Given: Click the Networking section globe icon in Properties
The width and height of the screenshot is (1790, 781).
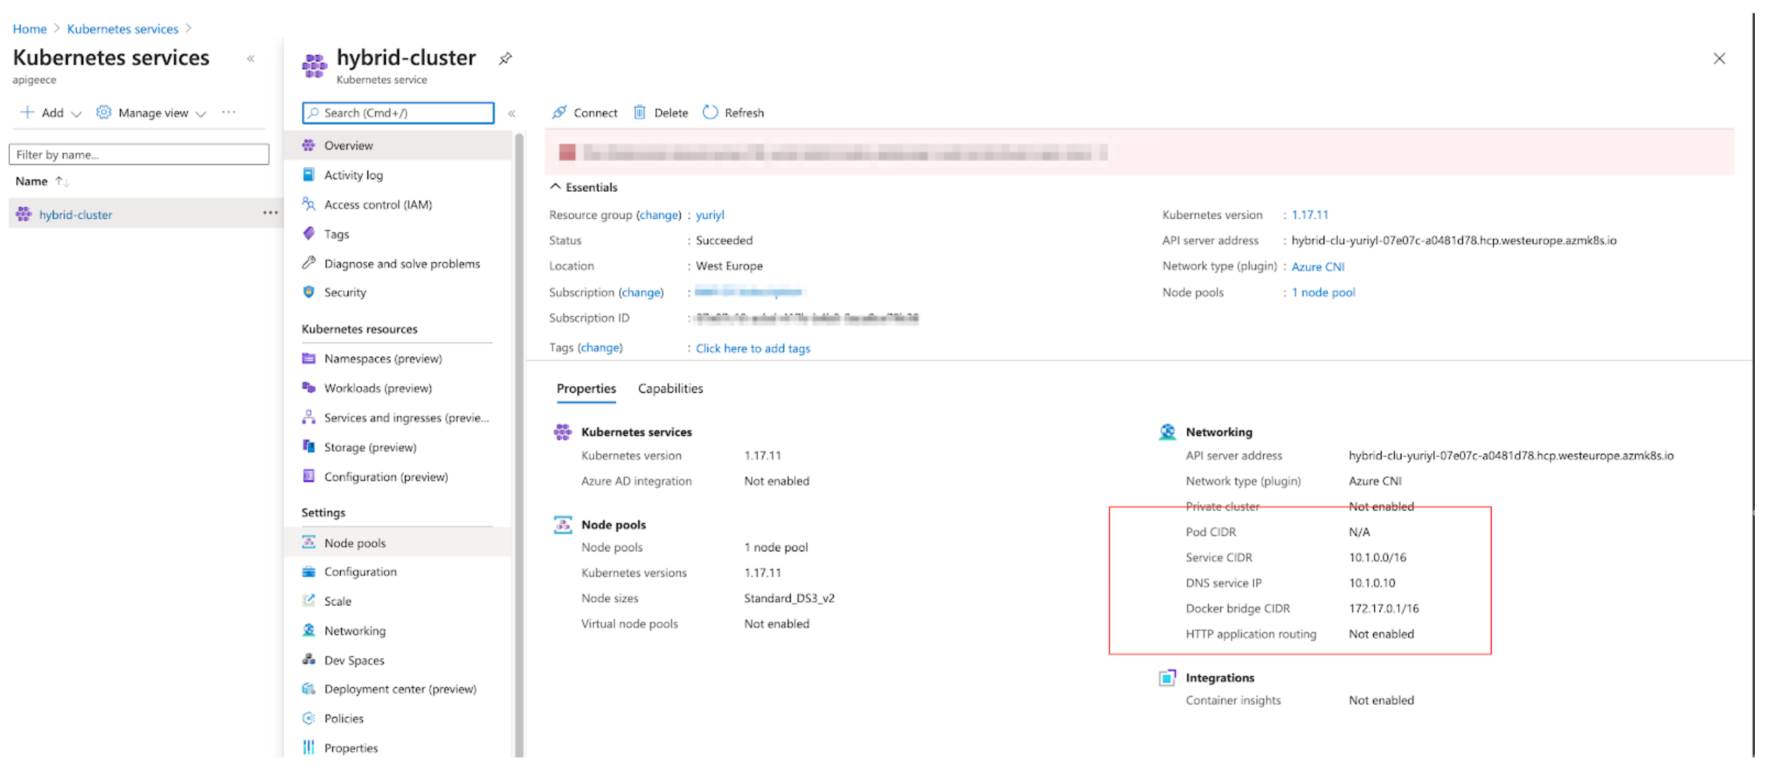Looking at the screenshot, I should 1167,431.
